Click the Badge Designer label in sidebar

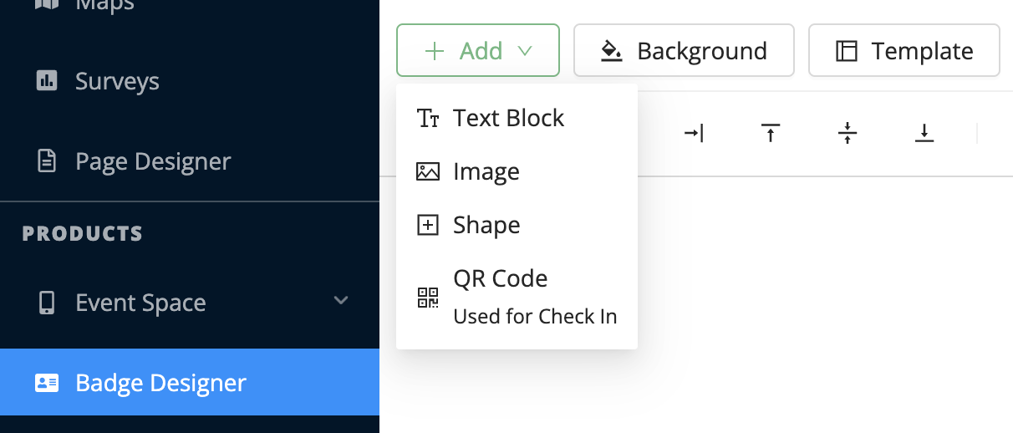tap(160, 383)
